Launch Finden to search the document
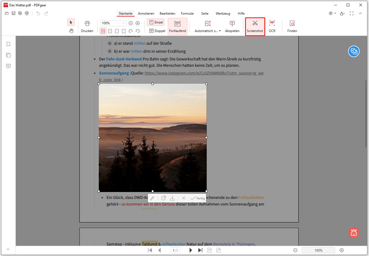Screen dimensions: 369x256 pyautogui.click(x=292, y=26)
